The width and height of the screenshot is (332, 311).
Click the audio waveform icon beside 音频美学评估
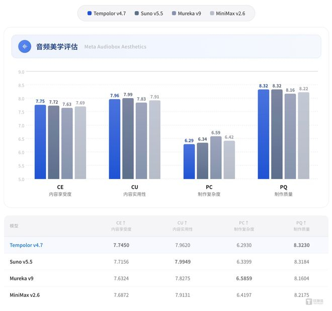pos(25,46)
